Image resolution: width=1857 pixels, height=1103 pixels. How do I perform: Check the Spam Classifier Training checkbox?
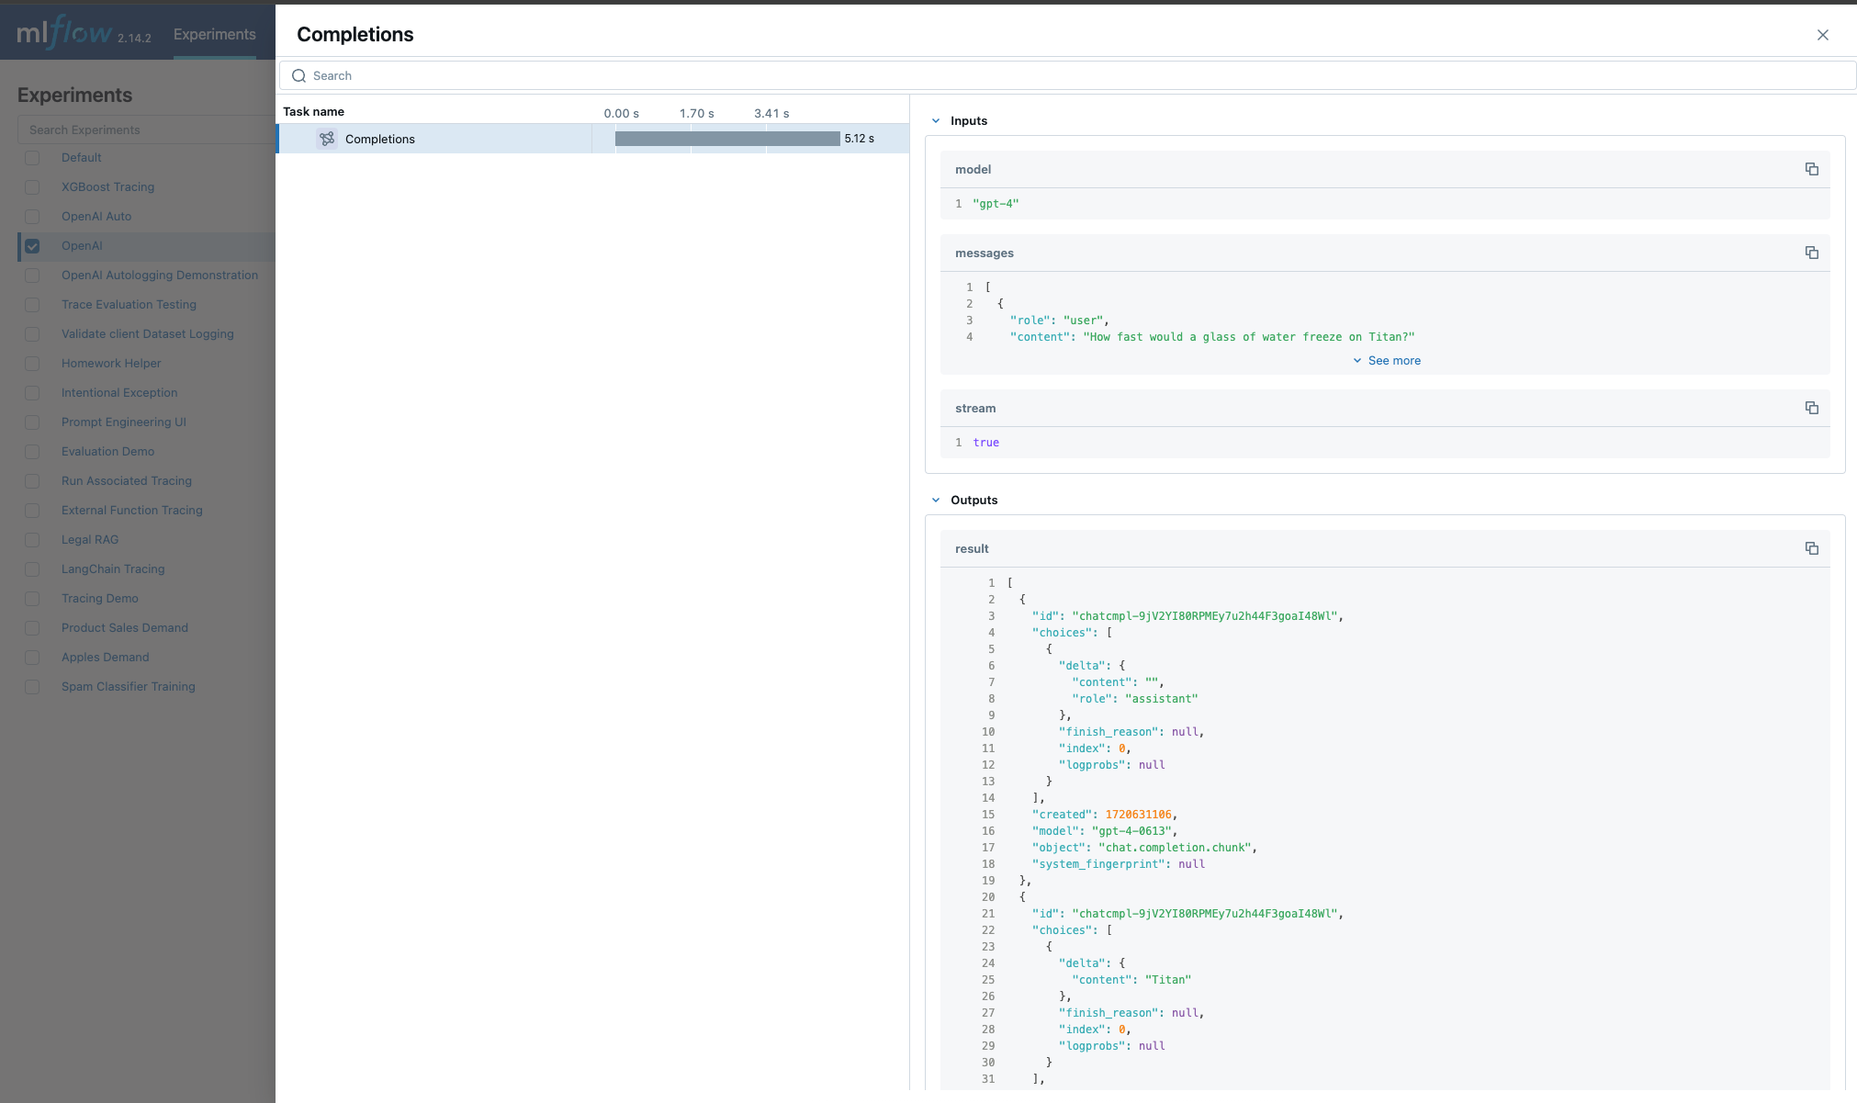[32, 687]
